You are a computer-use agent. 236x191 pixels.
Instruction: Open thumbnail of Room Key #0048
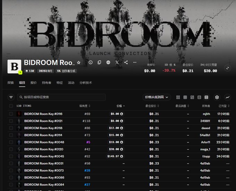tap(19, 142)
